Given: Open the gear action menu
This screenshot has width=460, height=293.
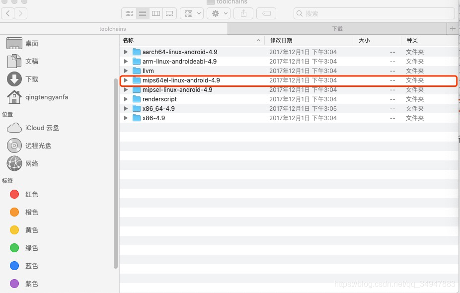Looking at the screenshot, I should 219,13.
